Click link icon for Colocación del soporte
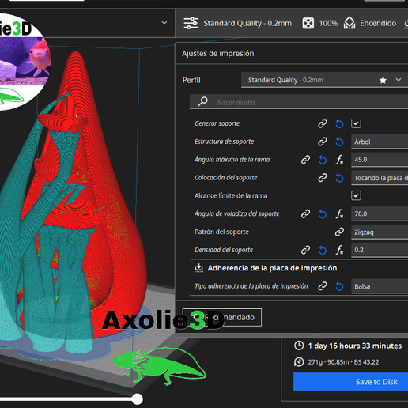 point(323,178)
